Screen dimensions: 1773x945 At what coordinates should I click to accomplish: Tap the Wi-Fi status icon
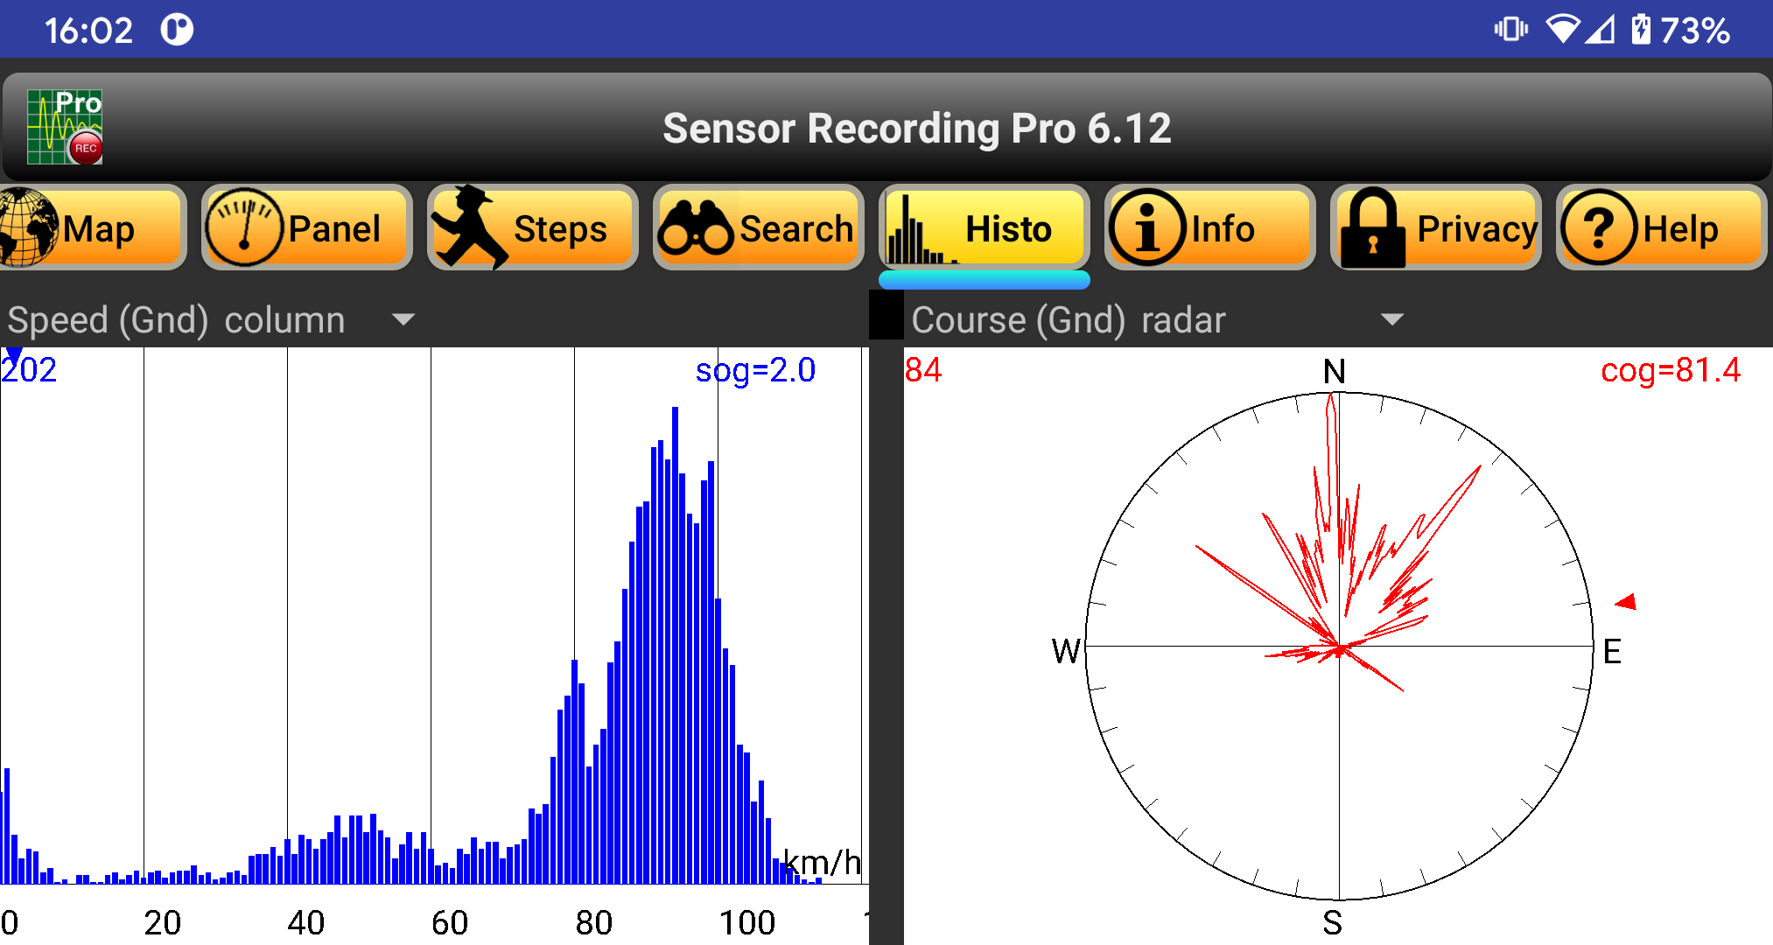point(1563,29)
